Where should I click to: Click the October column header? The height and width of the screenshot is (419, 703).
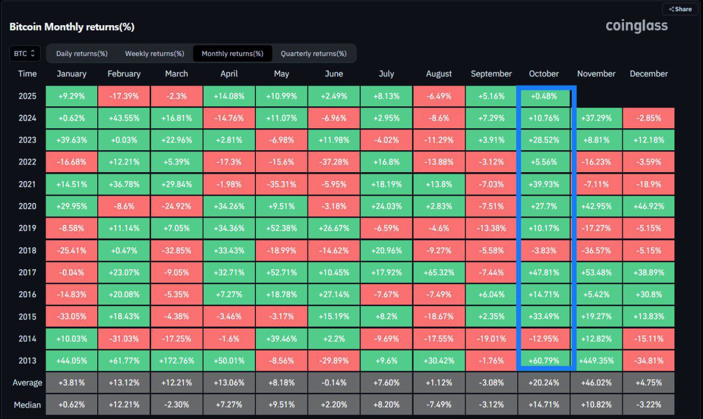544,73
